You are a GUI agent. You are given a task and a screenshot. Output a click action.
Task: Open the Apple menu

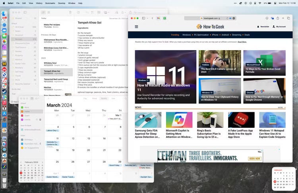[4, 3]
